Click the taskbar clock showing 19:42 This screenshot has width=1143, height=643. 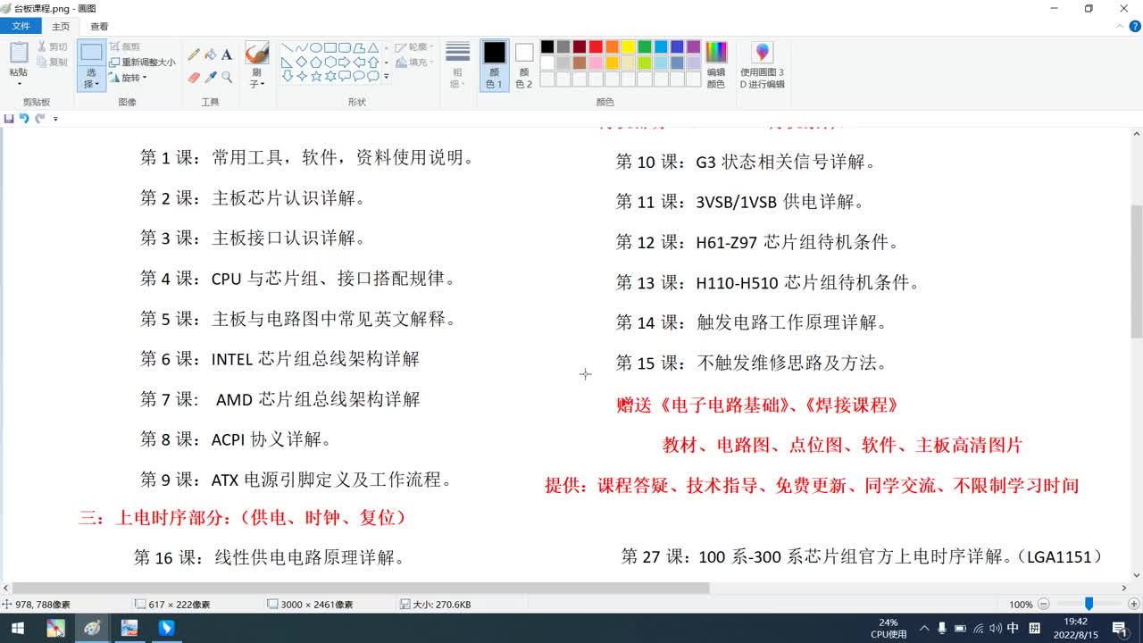point(1075,628)
